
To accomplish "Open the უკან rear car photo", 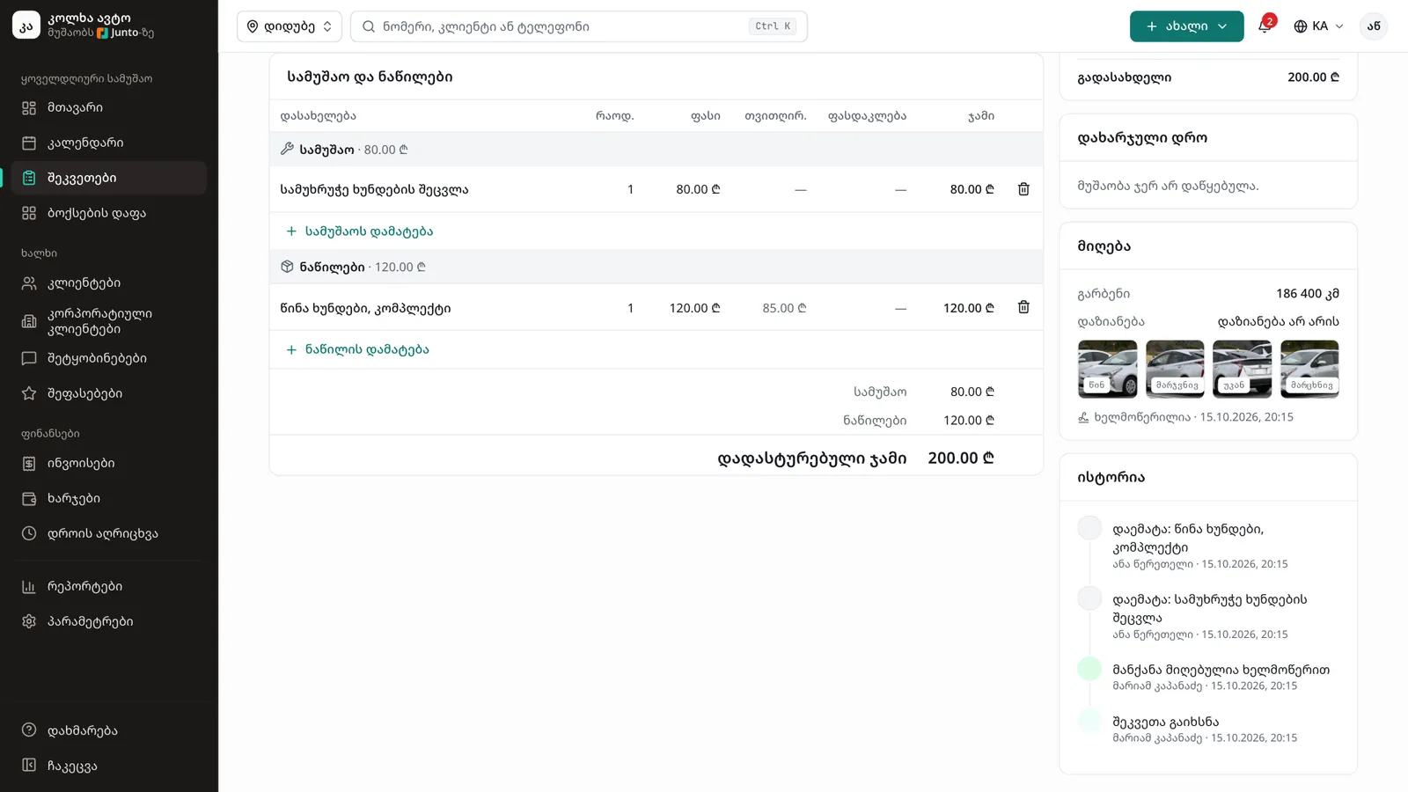I will tap(1242, 369).
